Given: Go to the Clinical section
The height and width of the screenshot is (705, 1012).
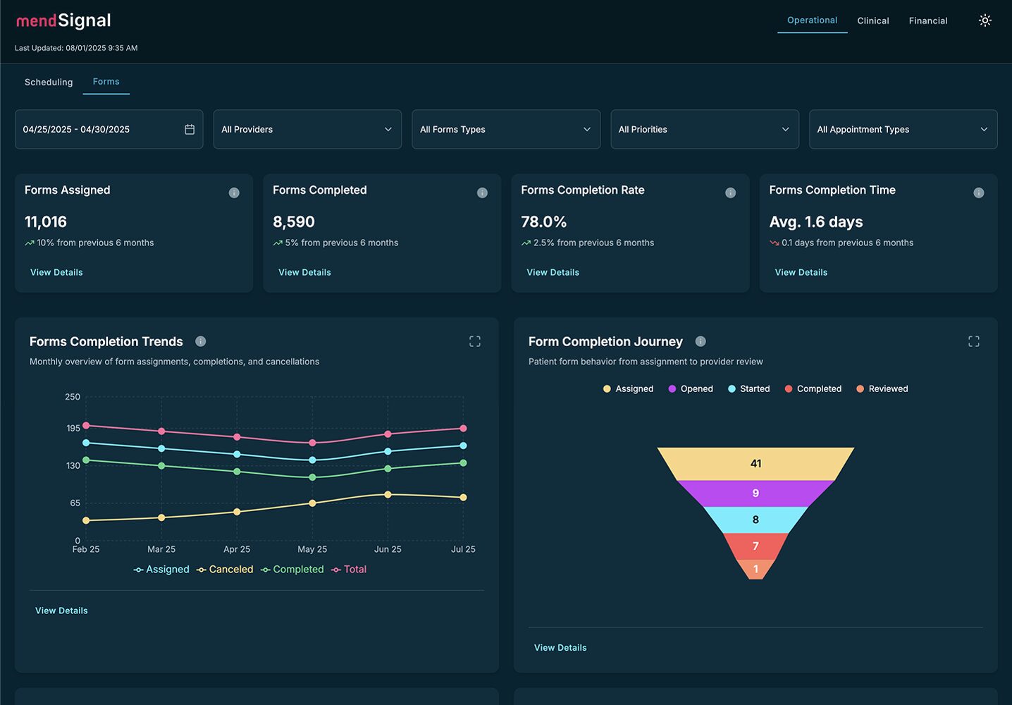Looking at the screenshot, I should [x=872, y=21].
